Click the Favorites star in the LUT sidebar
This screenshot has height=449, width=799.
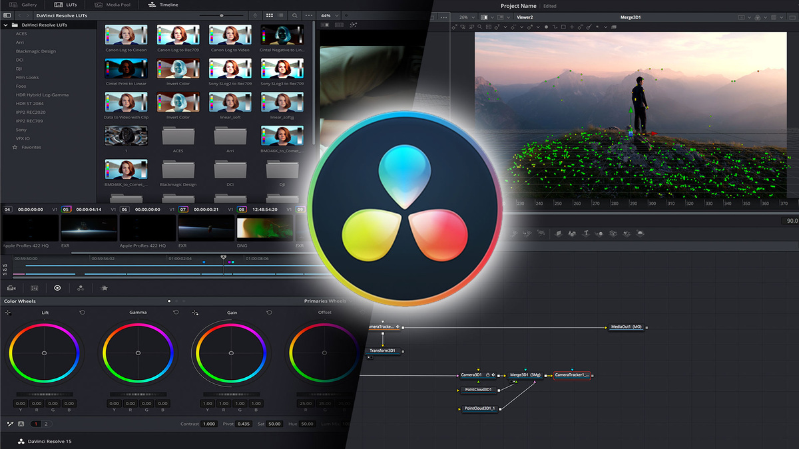tap(15, 147)
